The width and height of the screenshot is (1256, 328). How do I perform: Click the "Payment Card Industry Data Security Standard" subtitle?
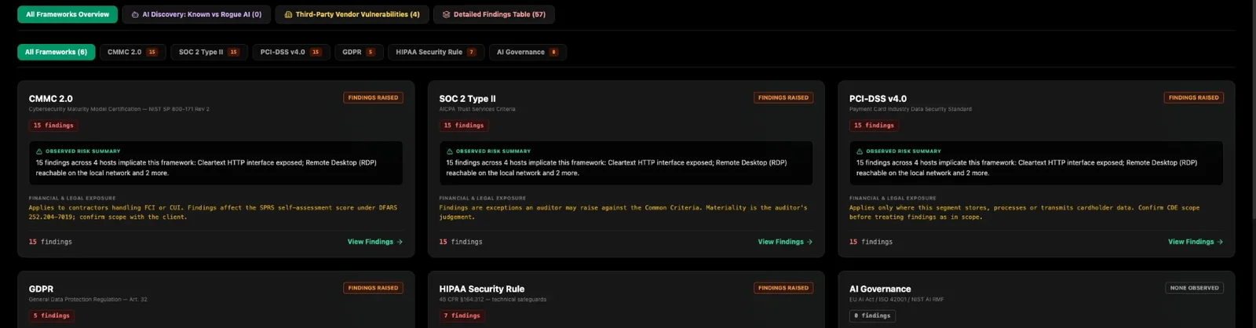[x=910, y=109]
